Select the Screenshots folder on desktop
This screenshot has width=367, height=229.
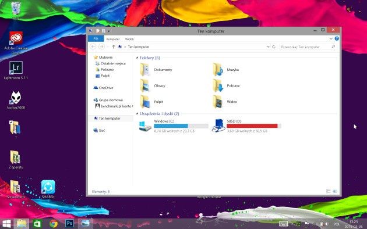[x=16, y=189]
